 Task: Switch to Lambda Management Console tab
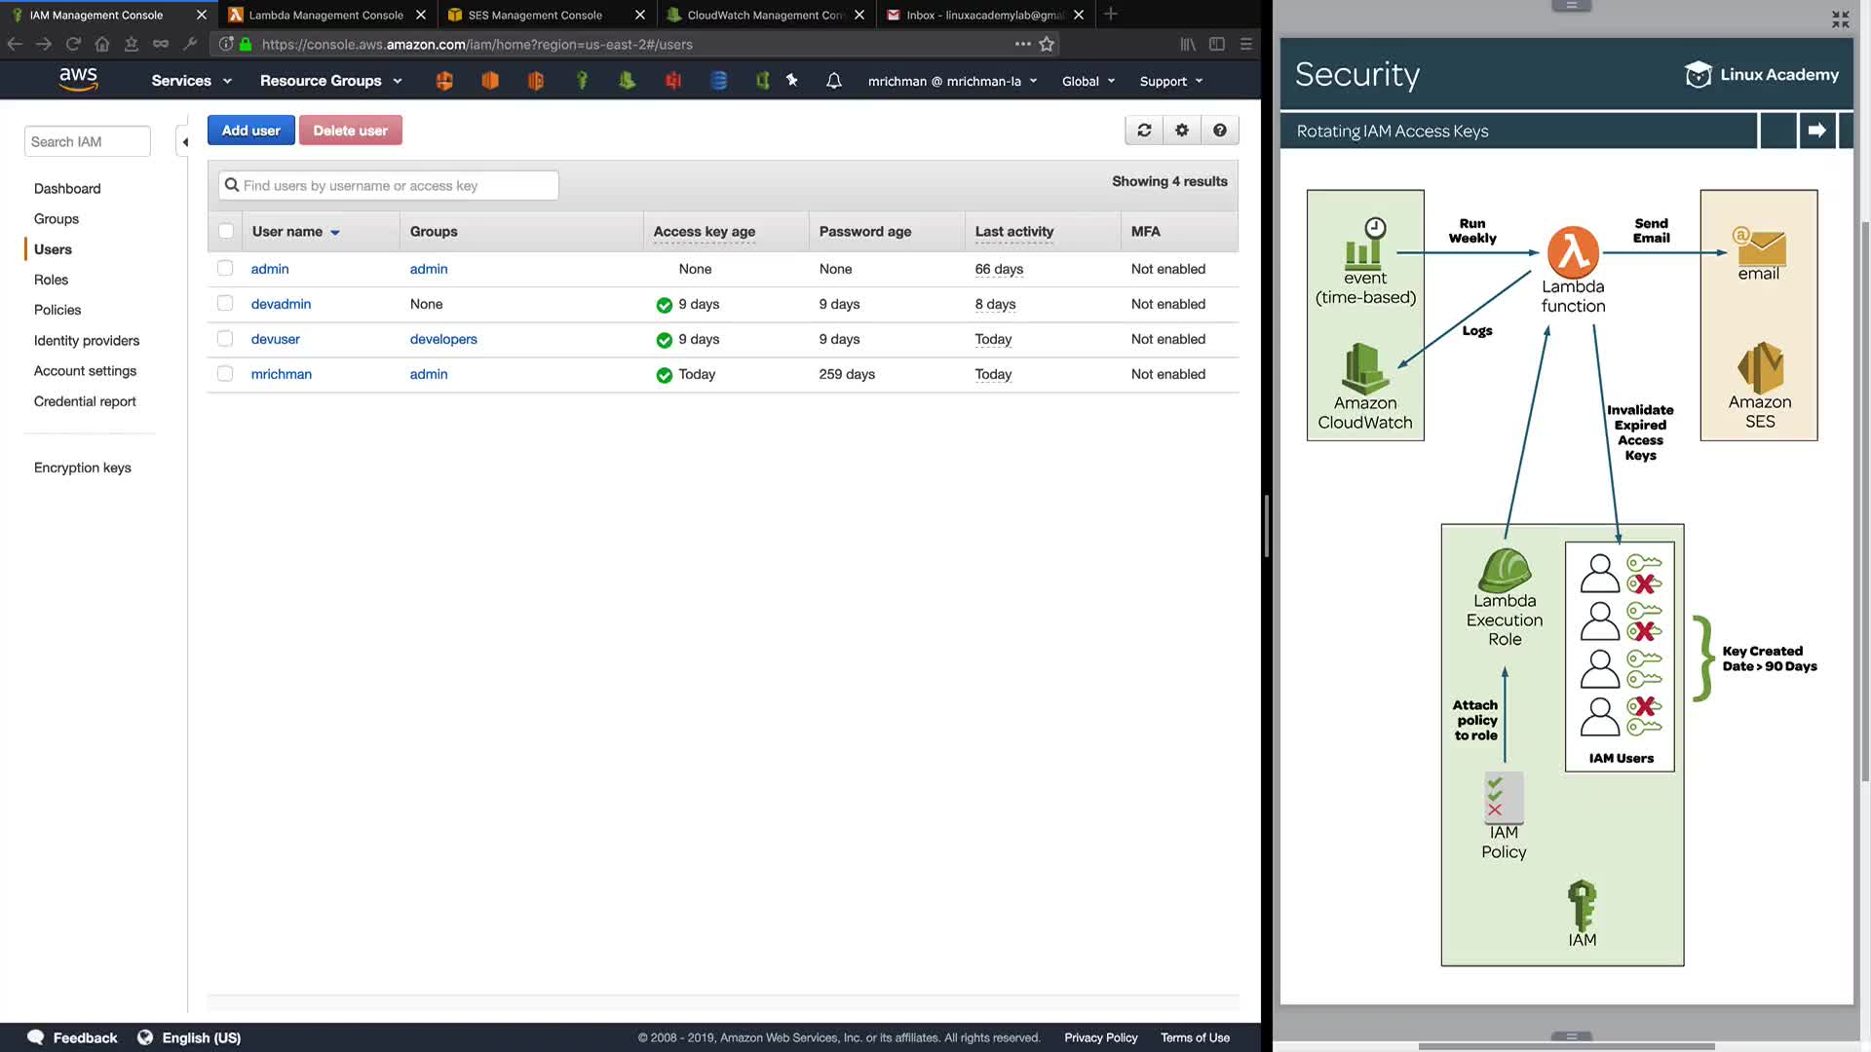pyautogui.click(x=325, y=15)
